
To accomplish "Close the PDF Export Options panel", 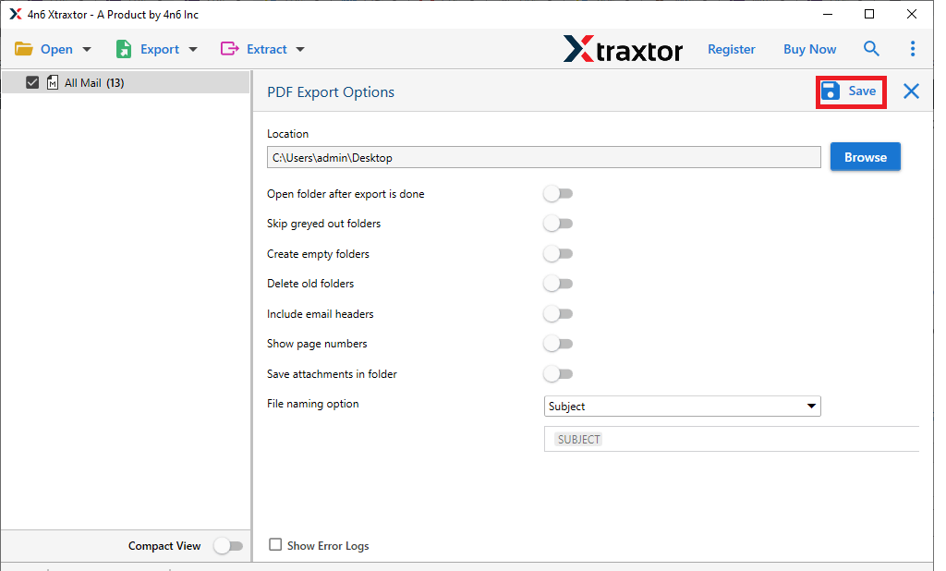I will (909, 91).
